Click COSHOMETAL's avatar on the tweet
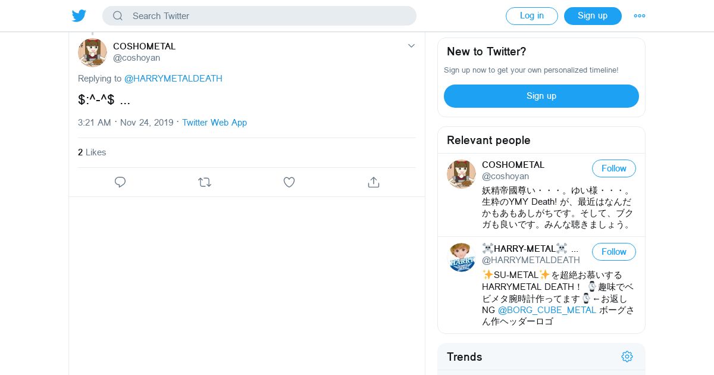 click(x=92, y=52)
